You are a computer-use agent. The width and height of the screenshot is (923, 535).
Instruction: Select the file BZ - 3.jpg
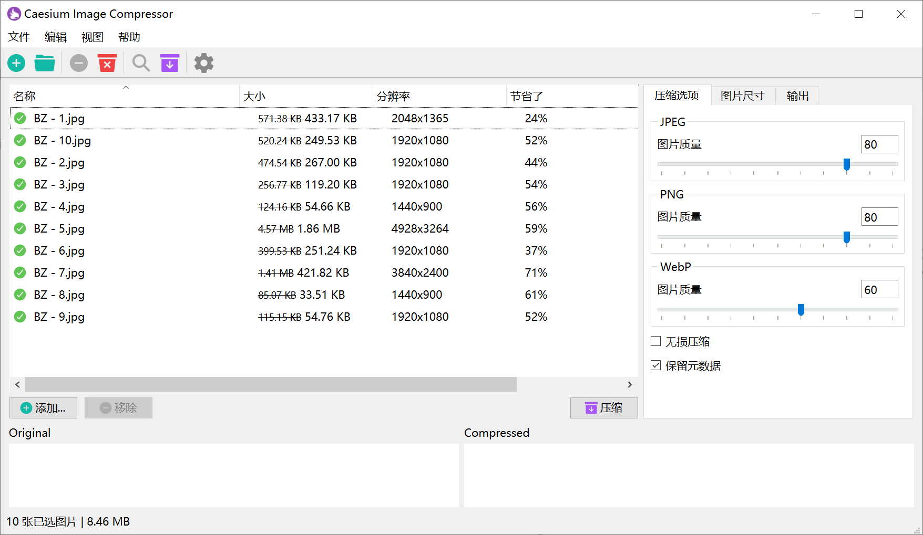pyautogui.click(x=59, y=185)
